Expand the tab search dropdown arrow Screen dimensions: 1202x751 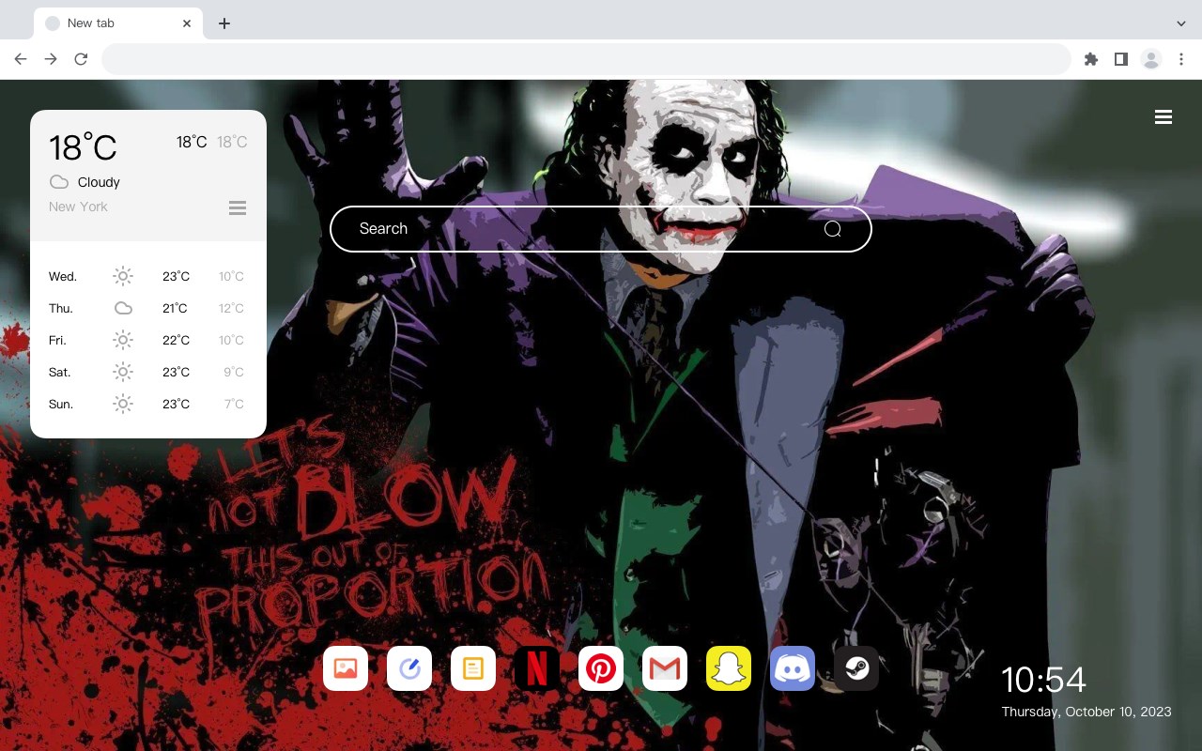click(x=1181, y=23)
